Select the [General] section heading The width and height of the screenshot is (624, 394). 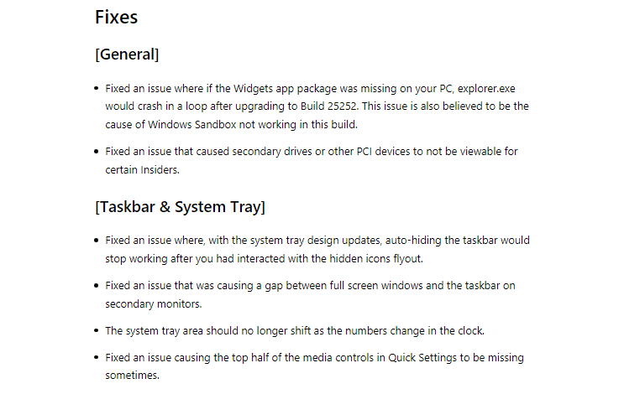(127, 54)
